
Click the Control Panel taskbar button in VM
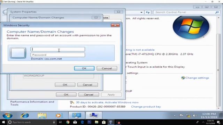tap(77, 115)
